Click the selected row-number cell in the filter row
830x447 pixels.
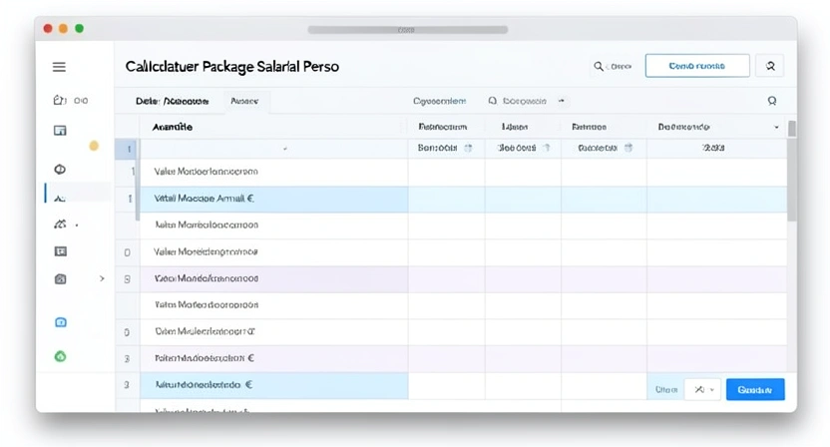click(128, 149)
